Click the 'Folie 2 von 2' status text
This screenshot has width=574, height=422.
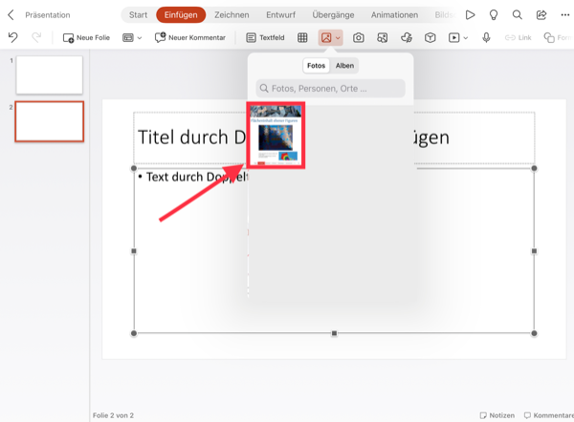coord(113,415)
